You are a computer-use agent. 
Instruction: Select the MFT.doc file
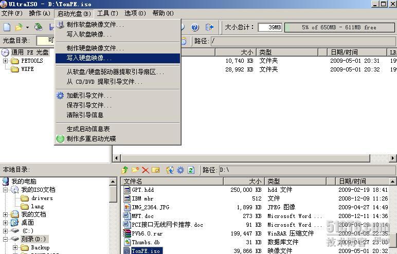(142, 216)
